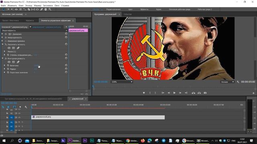The image size is (257, 144).
Task: Create ellipse mask under Увеличить четкость
Action: tap(9, 48)
